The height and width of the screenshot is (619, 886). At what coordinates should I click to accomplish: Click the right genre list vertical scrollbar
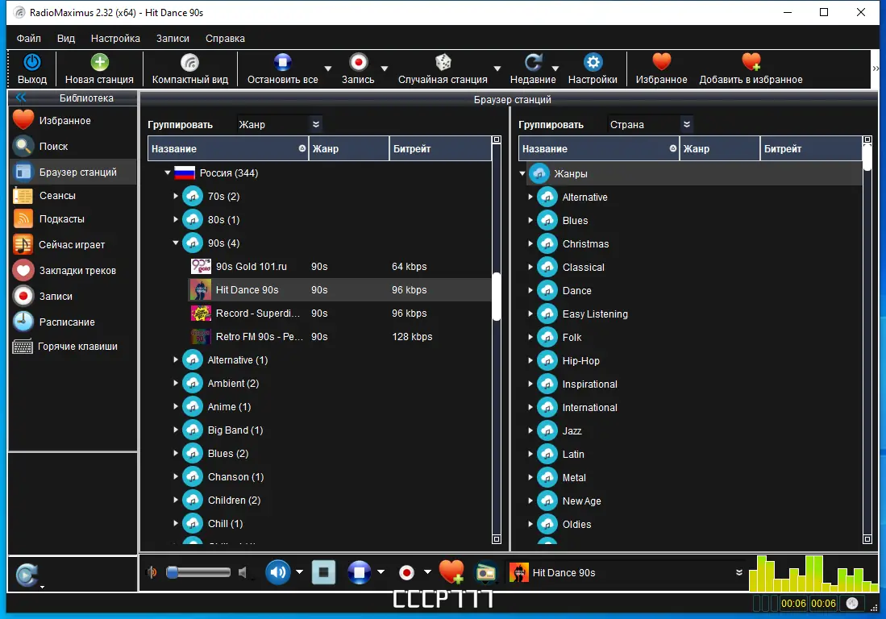point(867,158)
